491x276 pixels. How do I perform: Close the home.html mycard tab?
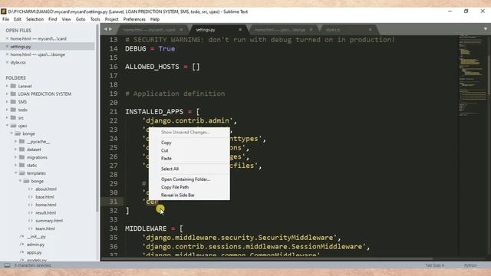[181, 30]
